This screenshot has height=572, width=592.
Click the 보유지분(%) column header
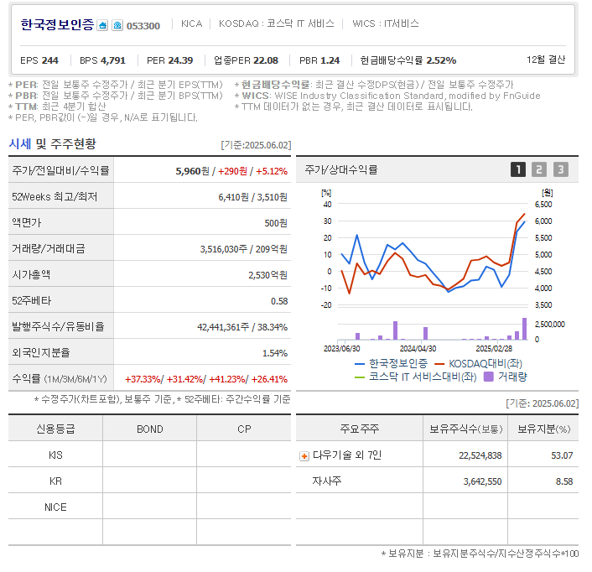(x=543, y=429)
